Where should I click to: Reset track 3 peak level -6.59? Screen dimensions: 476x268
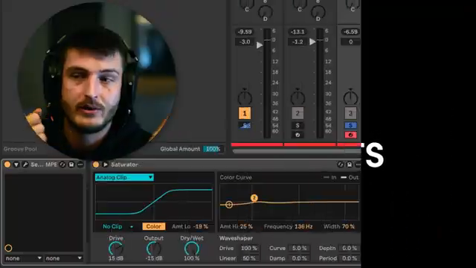coord(350,31)
